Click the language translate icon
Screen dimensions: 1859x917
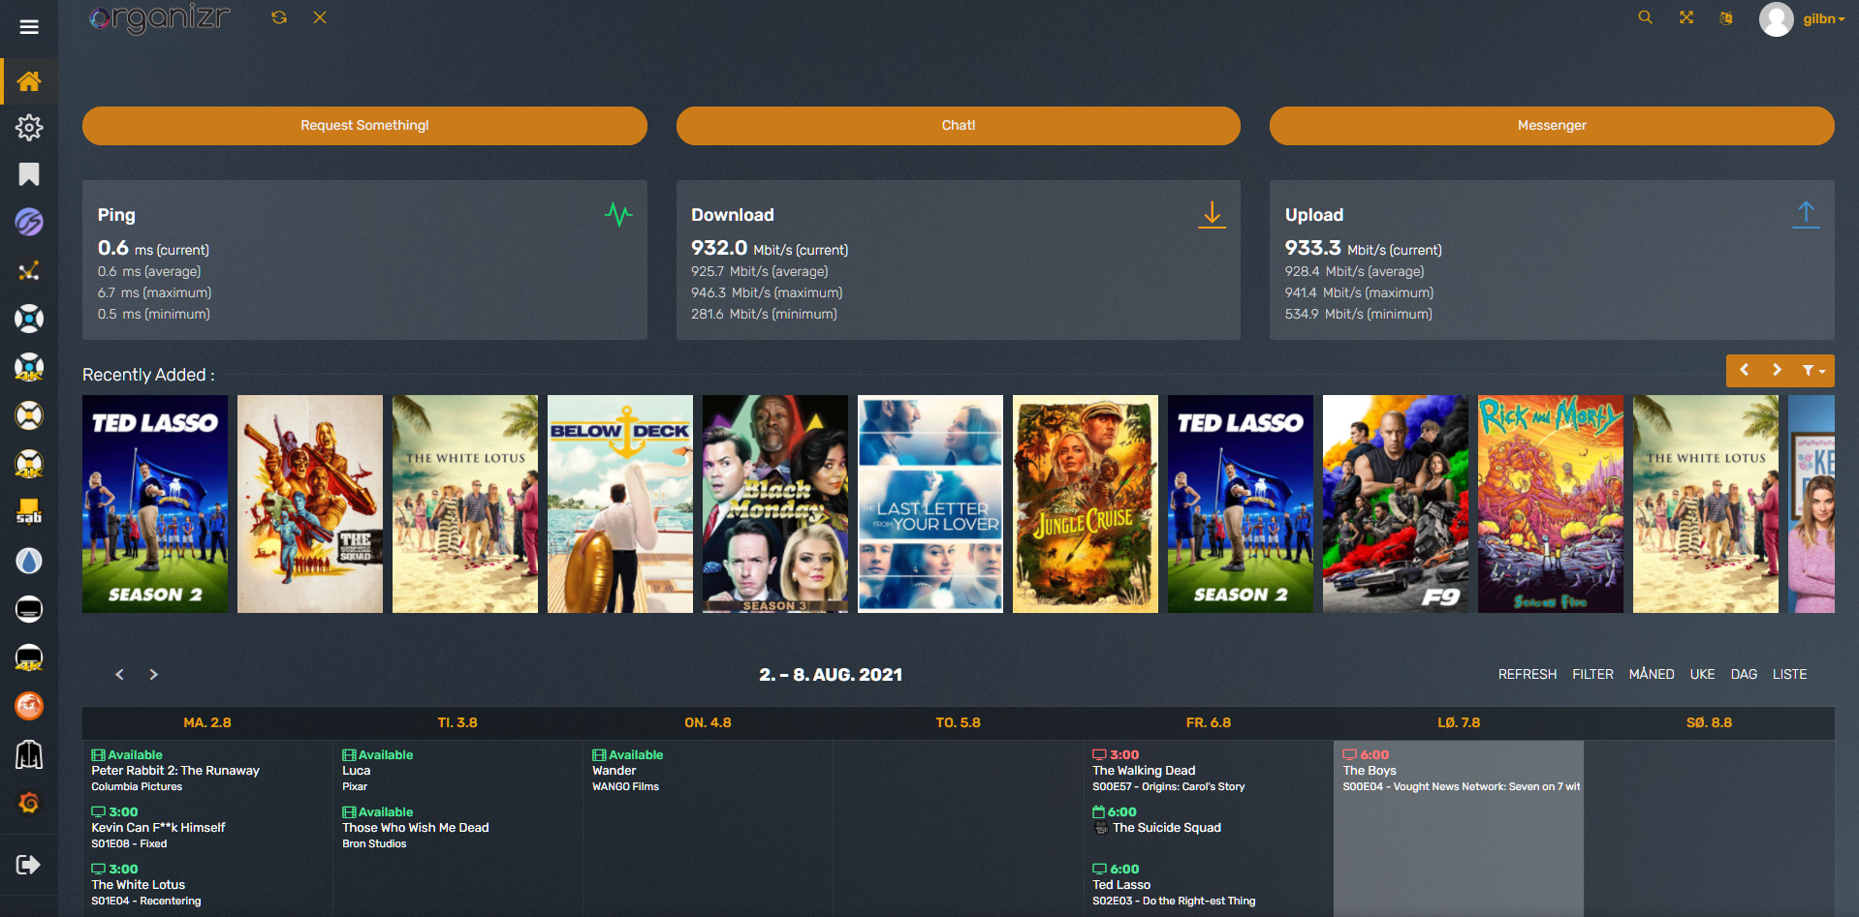[x=1726, y=17]
